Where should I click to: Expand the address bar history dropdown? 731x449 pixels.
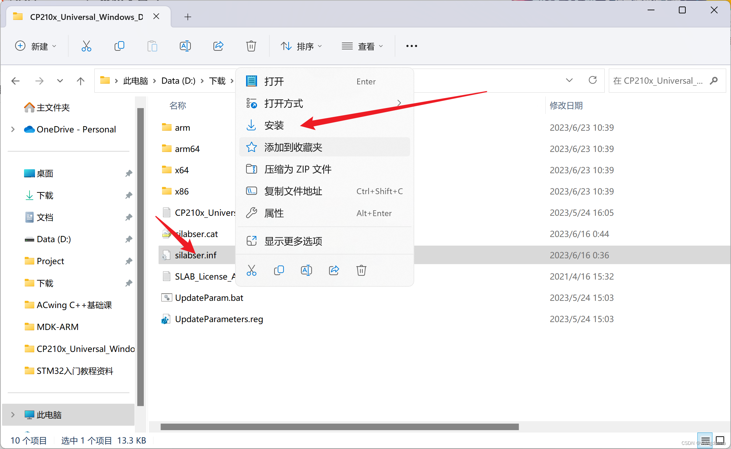pyautogui.click(x=569, y=81)
